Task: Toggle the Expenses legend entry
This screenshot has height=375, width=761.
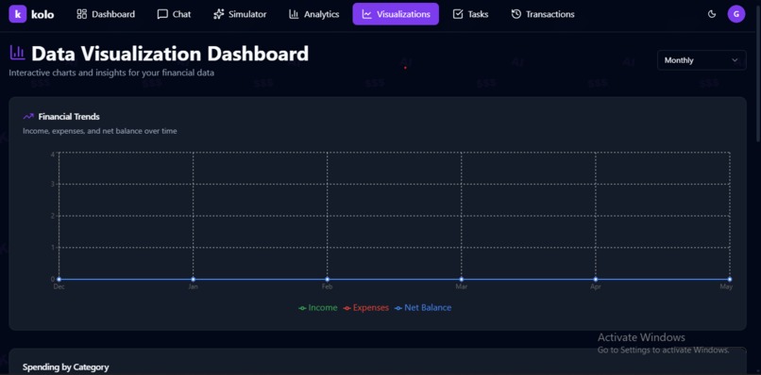Action: click(x=366, y=308)
